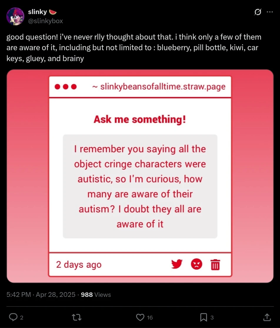Click the 5:42 PM · Apr 28, 2025 timestamp
This screenshot has width=280, height=328.
(41, 294)
